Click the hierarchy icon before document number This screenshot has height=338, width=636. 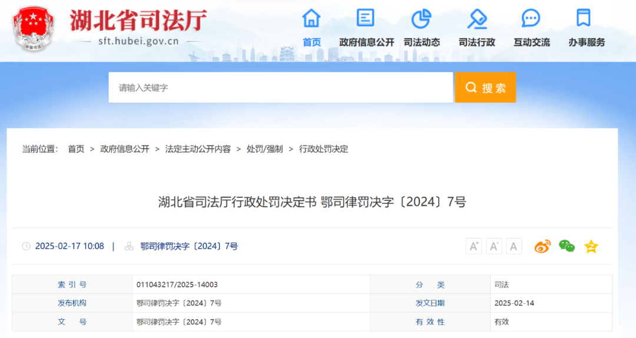click(x=129, y=246)
